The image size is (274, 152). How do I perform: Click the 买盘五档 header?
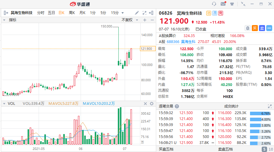166,149
